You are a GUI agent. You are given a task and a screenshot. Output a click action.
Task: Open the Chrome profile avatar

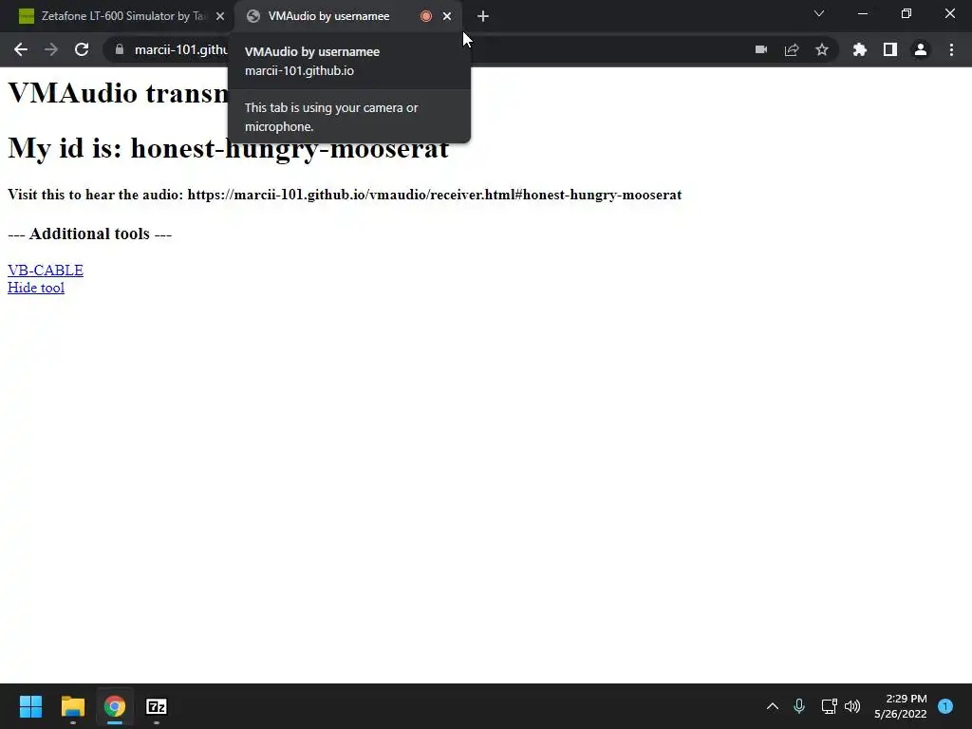[x=921, y=49]
